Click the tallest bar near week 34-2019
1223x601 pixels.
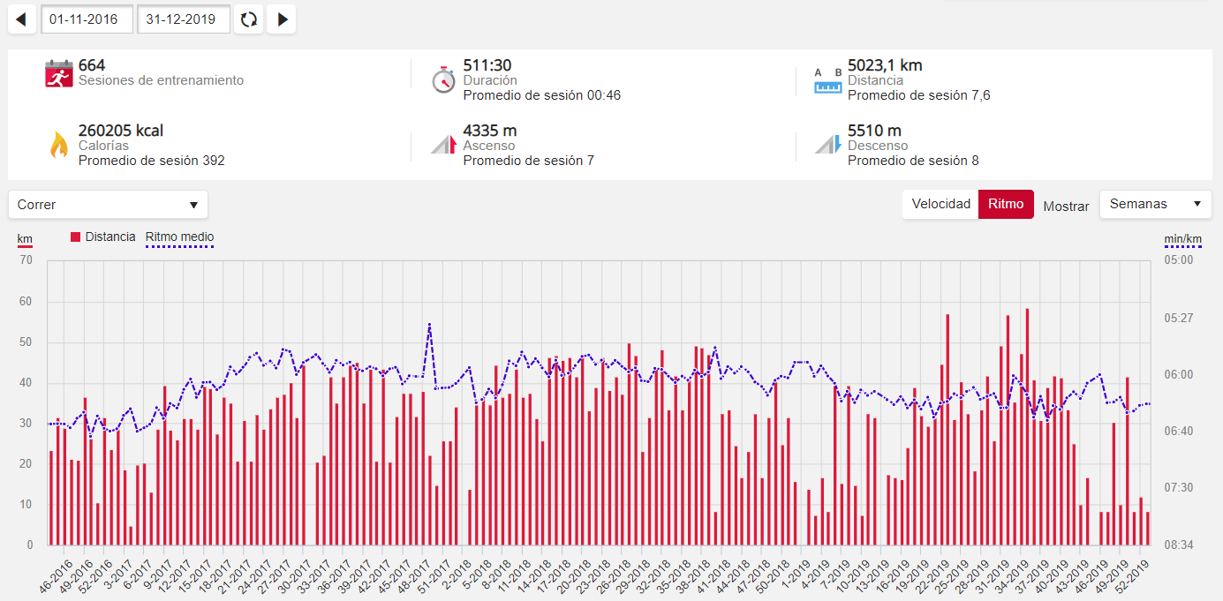1027,424
